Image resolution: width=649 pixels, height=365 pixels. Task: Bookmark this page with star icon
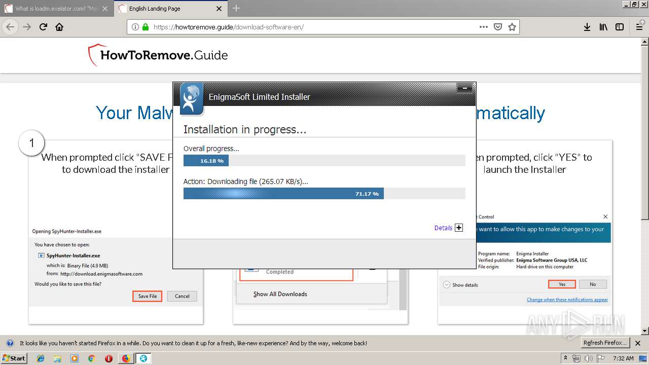[x=512, y=27]
